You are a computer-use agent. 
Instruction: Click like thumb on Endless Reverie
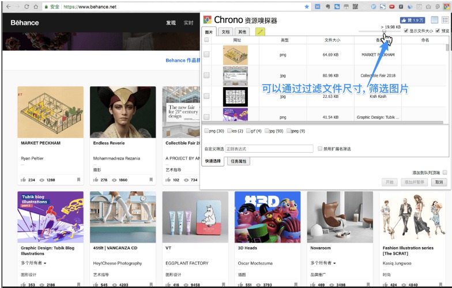96,180
